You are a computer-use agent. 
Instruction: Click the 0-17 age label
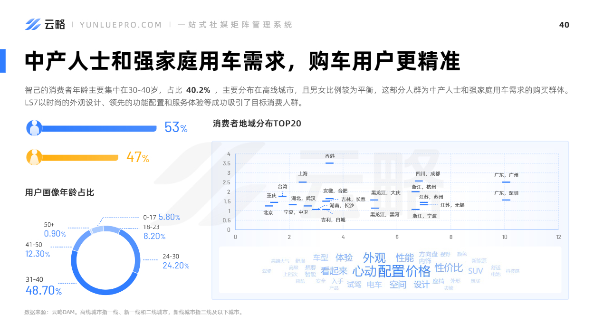tap(150, 217)
